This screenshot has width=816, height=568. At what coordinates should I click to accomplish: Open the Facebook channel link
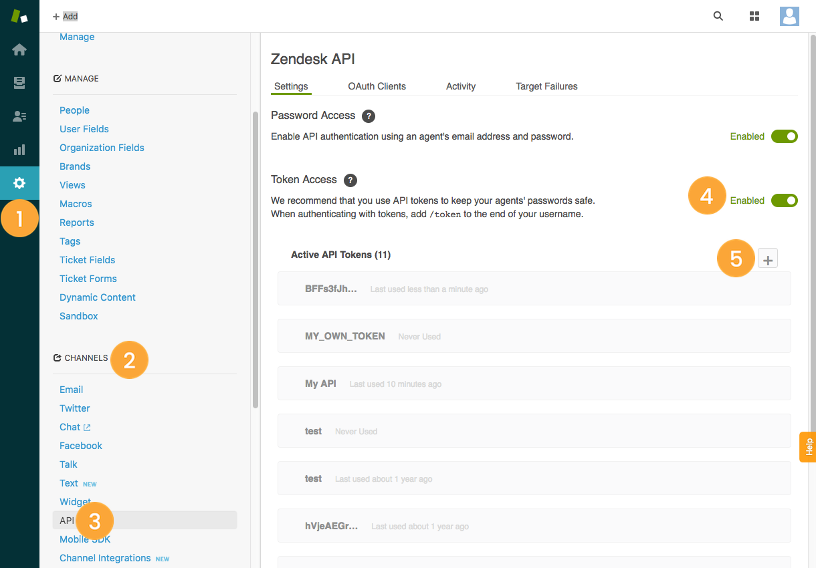(x=81, y=446)
